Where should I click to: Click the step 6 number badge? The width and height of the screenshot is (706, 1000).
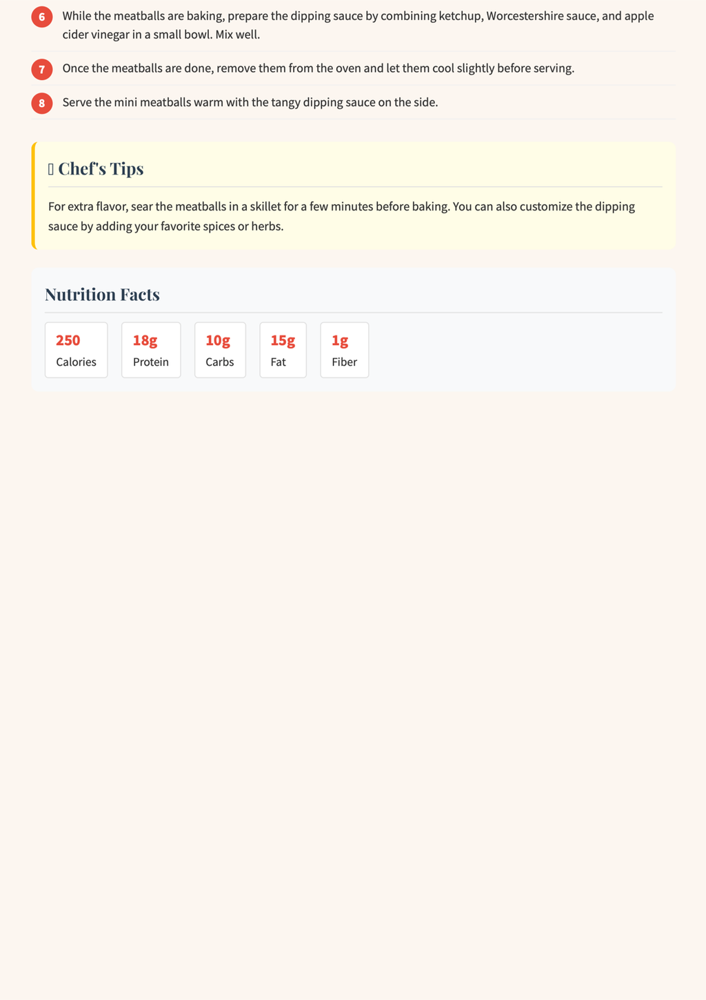[x=42, y=17]
